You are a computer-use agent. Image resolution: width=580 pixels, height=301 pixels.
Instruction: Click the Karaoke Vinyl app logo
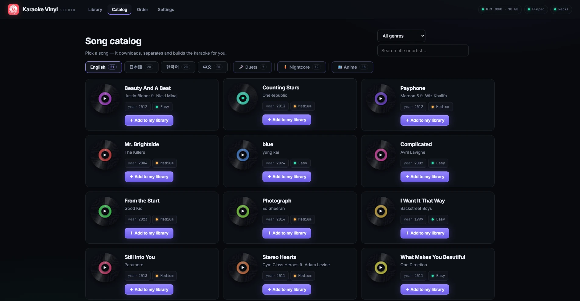pos(13,9)
